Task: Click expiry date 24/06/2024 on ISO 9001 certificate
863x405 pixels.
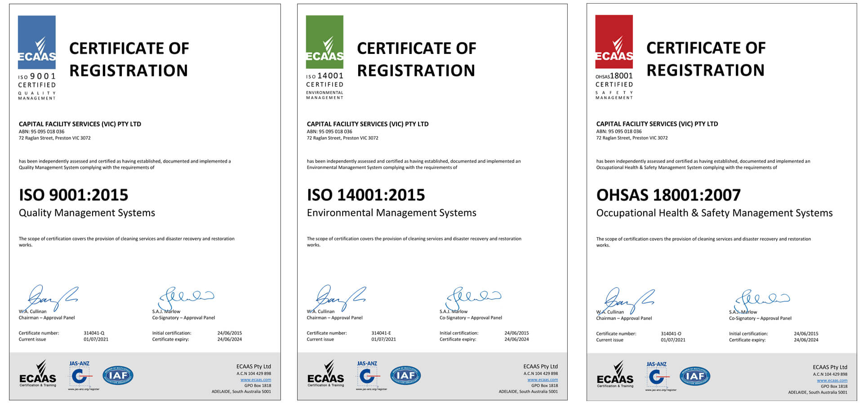Action: point(230,339)
